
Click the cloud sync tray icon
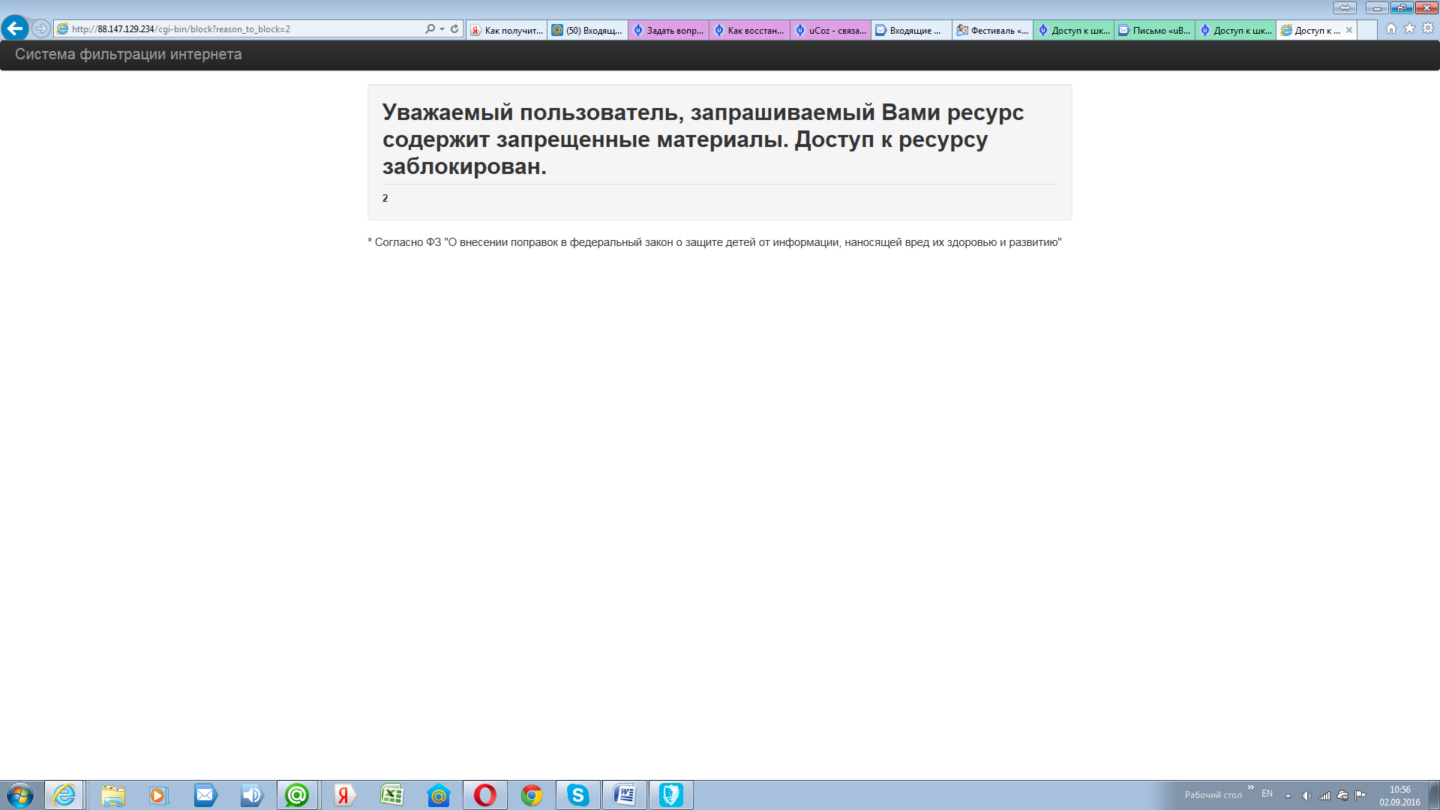[1342, 796]
